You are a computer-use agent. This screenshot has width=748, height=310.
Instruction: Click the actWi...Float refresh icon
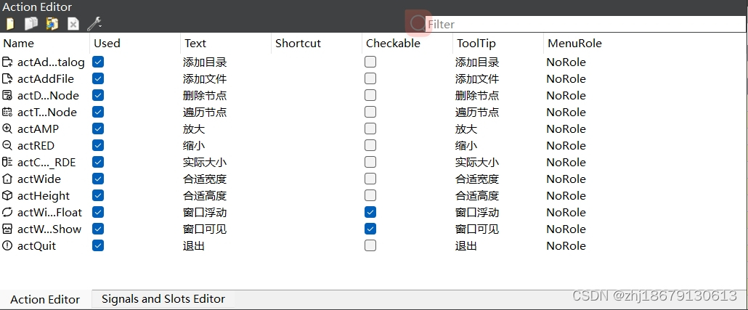click(x=8, y=212)
